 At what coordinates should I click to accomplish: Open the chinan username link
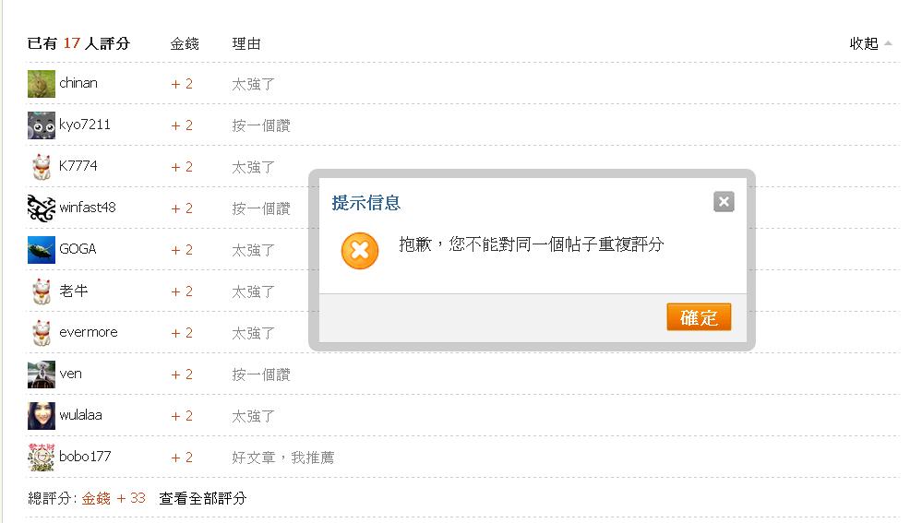[78, 83]
